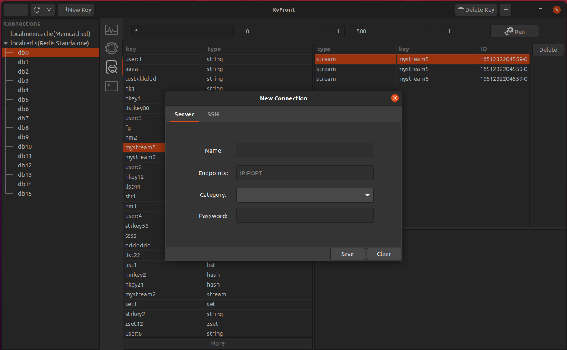Close the New Connection dialog

tap(394, 98)
